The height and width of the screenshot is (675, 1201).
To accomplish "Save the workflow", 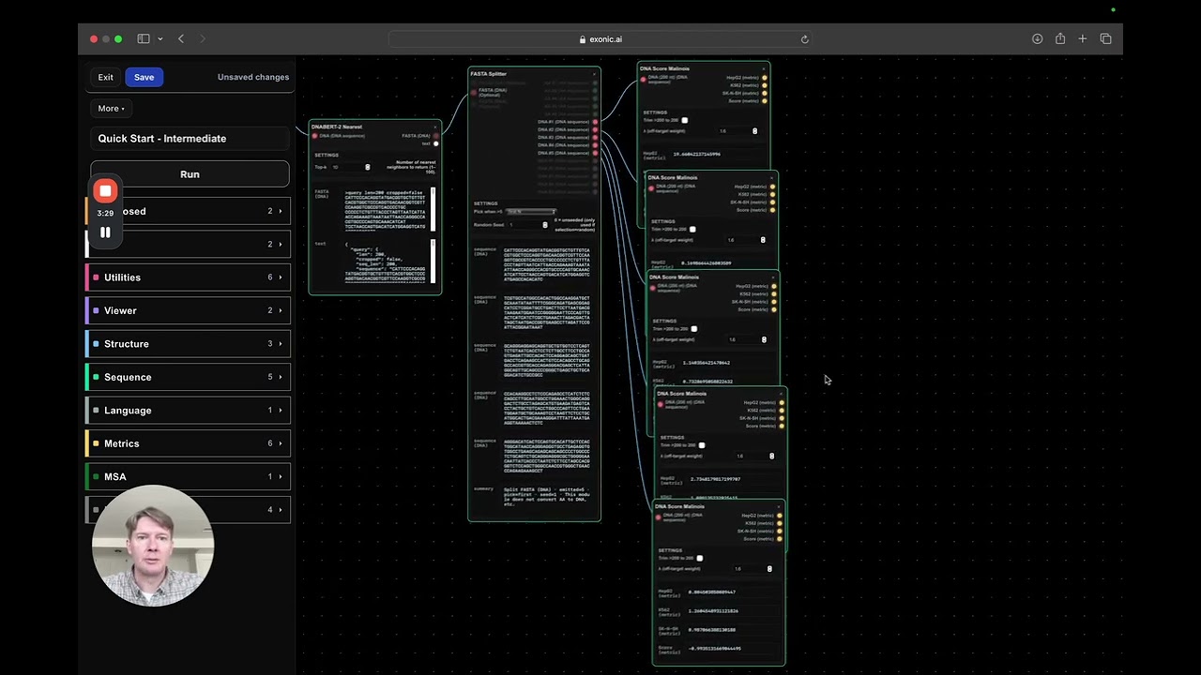I will (x=144, y=77).
